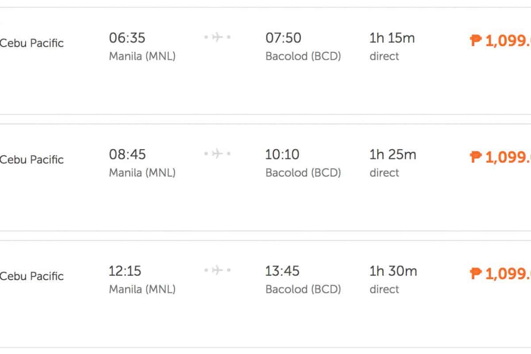
Task: Click Bacolod (BCD) under the 13:45 arrival
Action: 303,289
